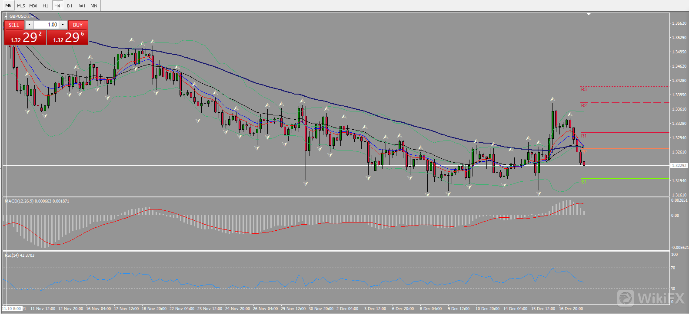Select the red R1 resistance line

626,133
